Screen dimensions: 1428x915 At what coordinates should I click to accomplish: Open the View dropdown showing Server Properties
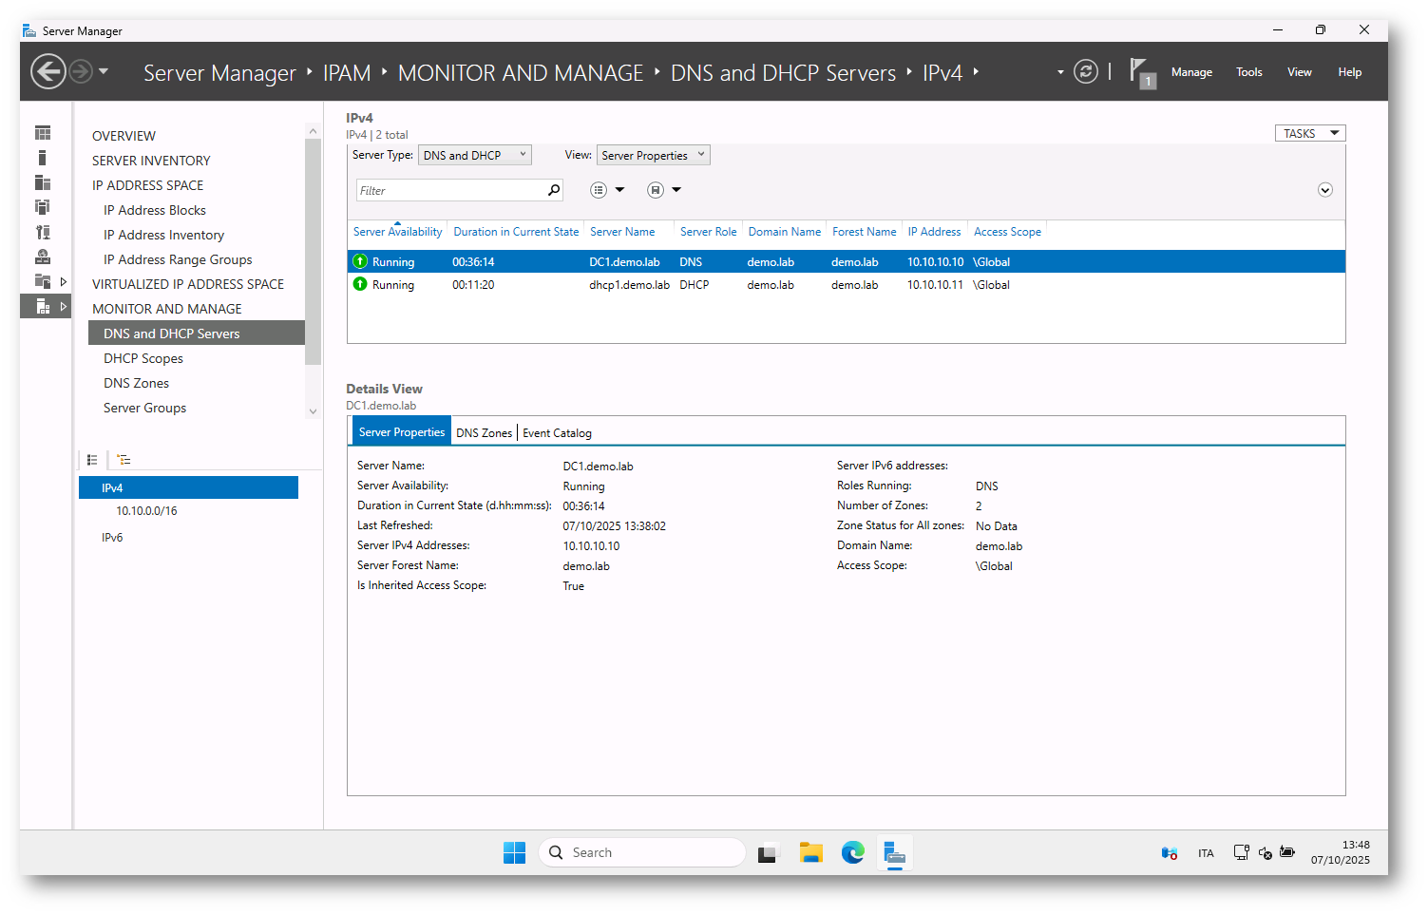653,156
